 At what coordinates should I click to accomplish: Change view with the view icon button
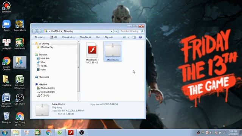[x=124, y=37]
